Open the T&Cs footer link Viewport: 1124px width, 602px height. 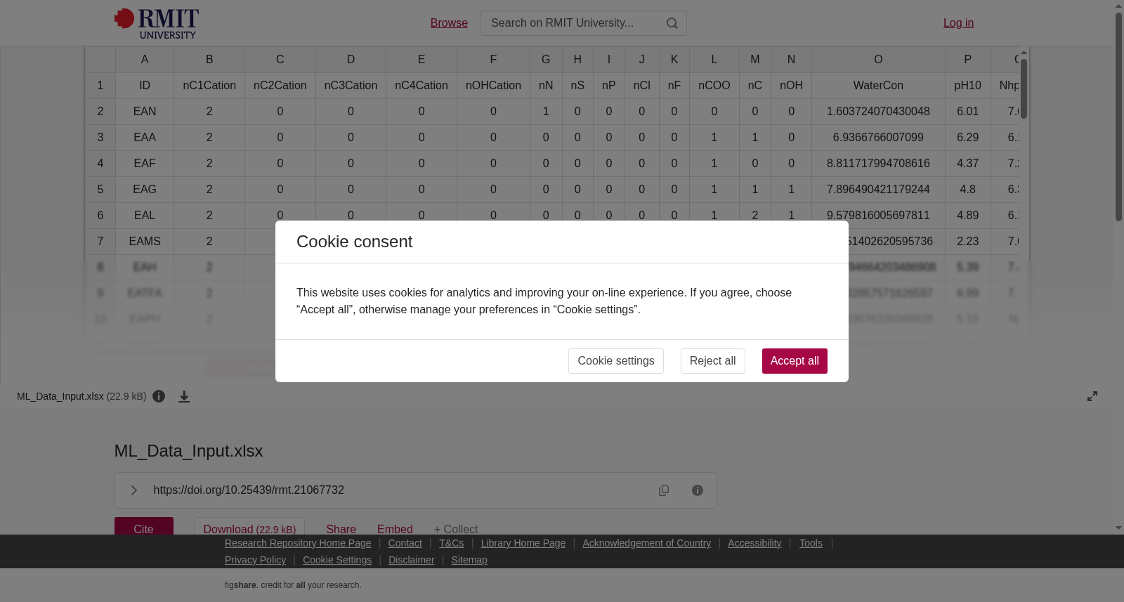pos(451,543)
